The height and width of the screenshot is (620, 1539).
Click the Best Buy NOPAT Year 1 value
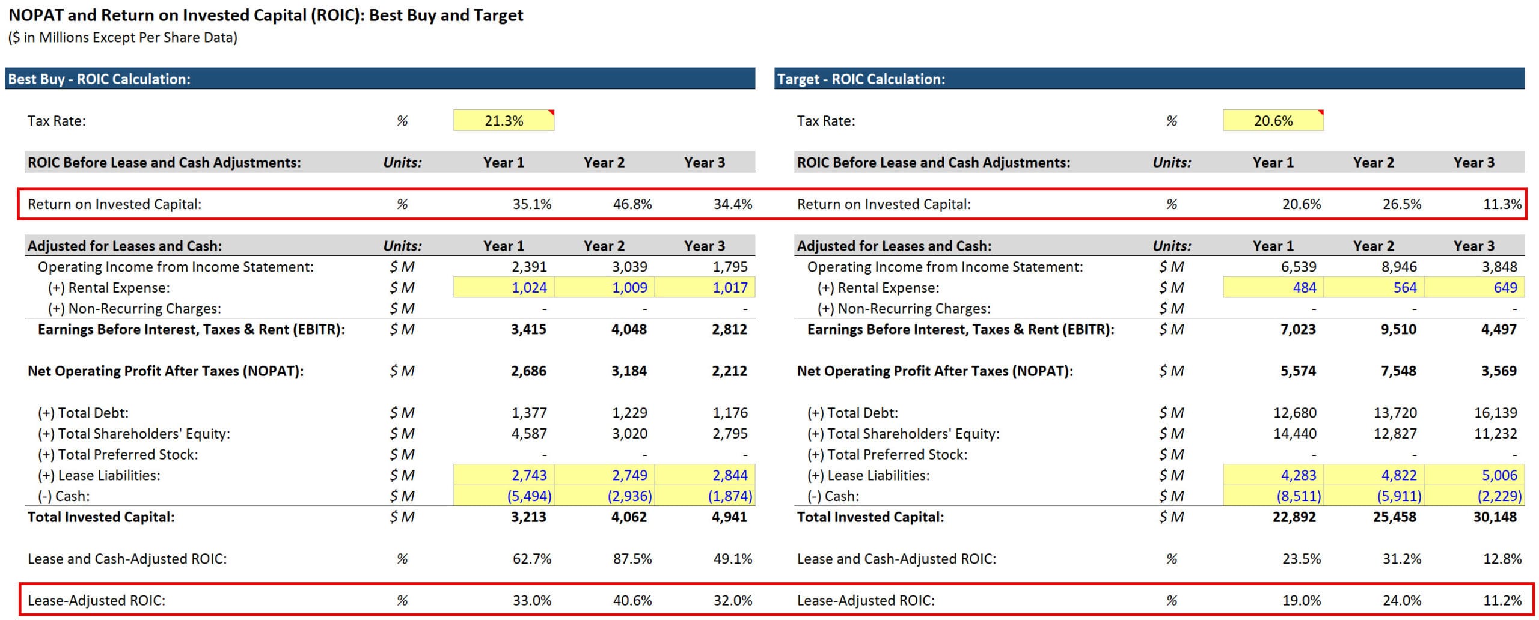[x=529, y=371]
